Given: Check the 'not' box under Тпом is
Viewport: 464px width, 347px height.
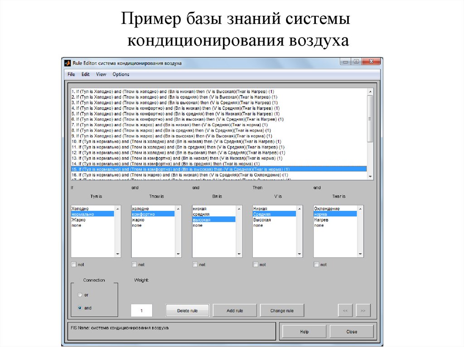Looking at the screenshot, I should point(134,265).
